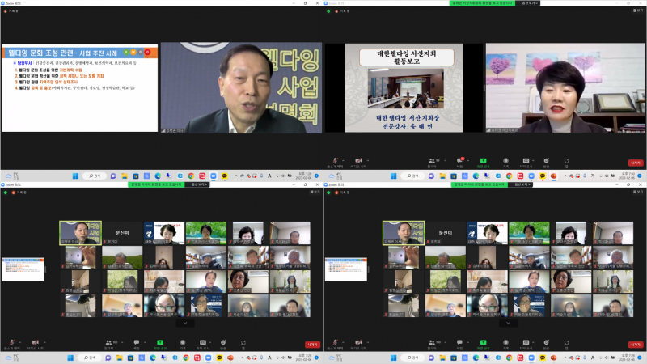Click green 화면 공유 share icon in 서산지회 window
The image size is (647, 364).
483,161
